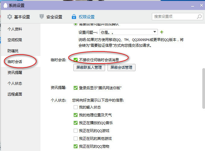Expand the 设置问题一 dropdown list

pos(155,32)
